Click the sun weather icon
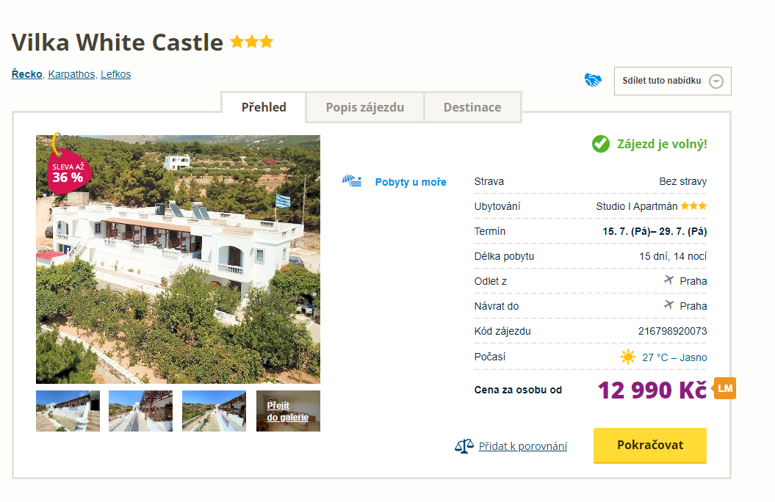Viewport: 775px width, 502px height. coord(627,357)
